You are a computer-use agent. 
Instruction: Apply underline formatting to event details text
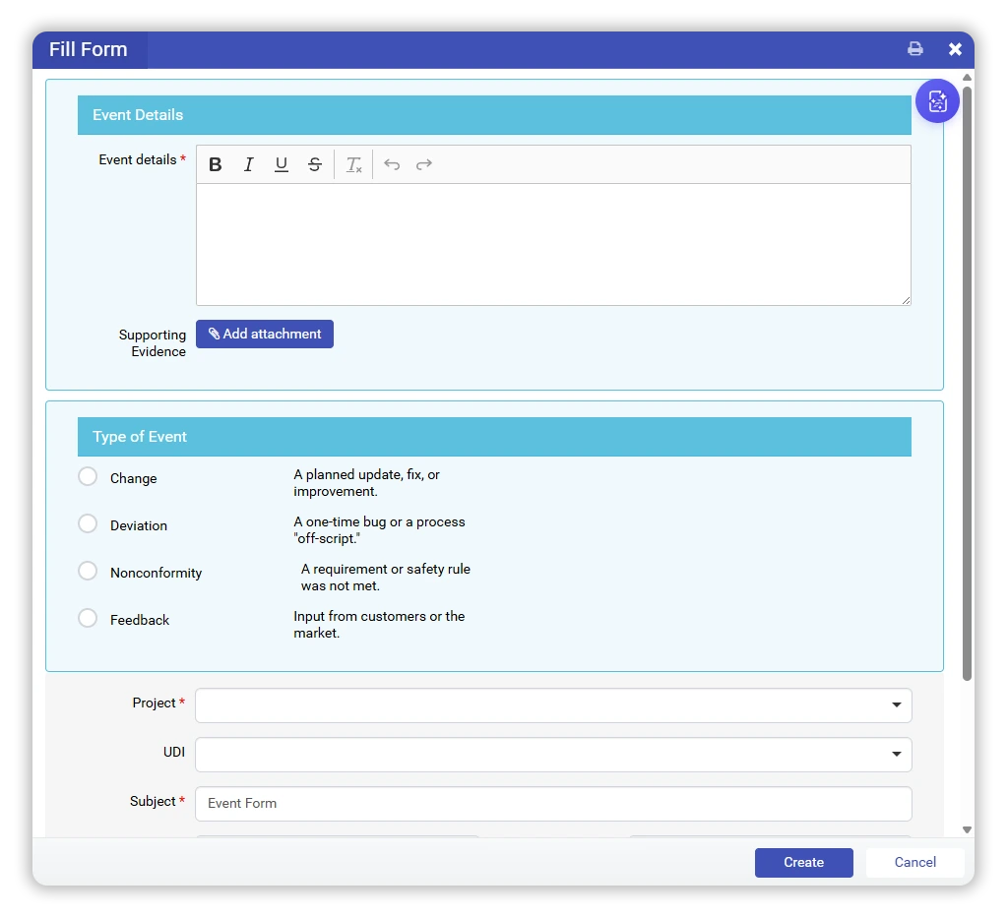[x=281, y=164]
